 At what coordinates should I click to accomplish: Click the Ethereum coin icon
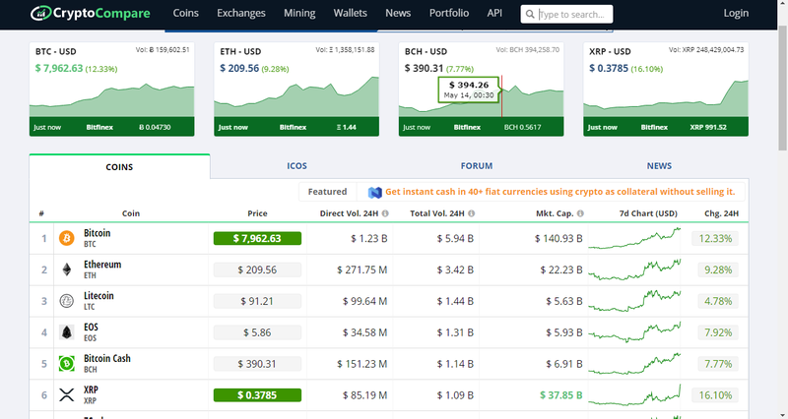(66, 269)
